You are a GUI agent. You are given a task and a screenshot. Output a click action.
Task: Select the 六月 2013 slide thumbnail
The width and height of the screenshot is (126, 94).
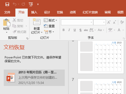coord(101,57)
